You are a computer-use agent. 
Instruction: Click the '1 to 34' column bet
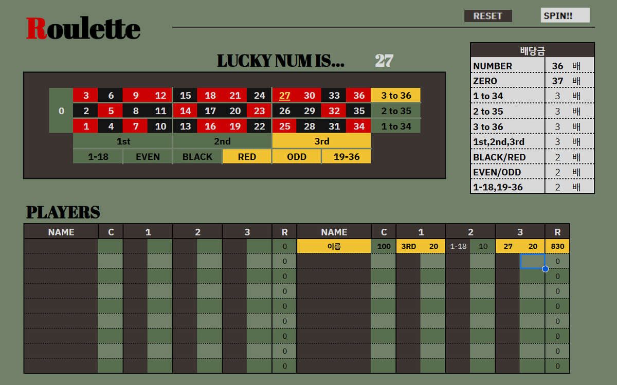(396, 126)
